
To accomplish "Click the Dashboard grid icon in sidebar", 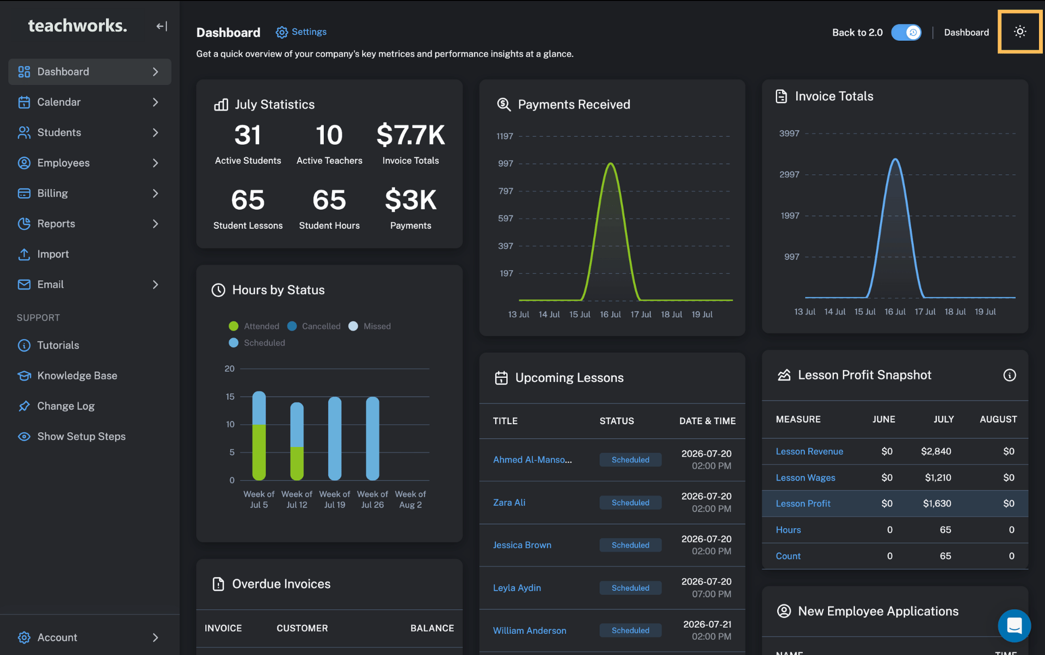I will [x=24, y=72].
